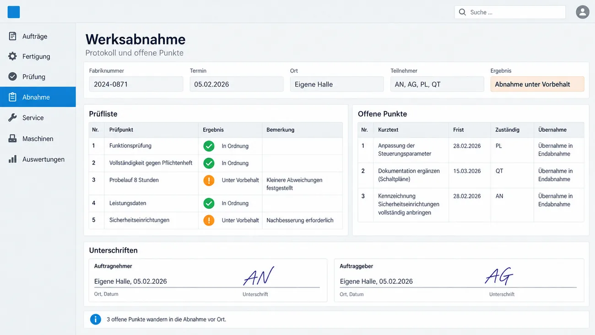
Task: Click the Maschinen icon in sidebar
Action: coord(13,139)
